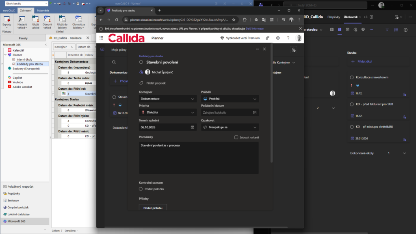Mark Stavební povolení task as complete
The height and width of the screenshot is (234, 416).
(141, 62)
